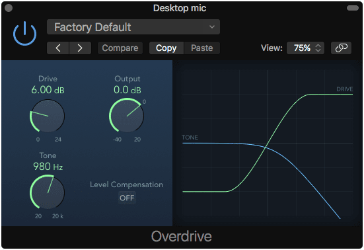The width and height of the screenshot is (364, 250).
Task: Click the Level Compensation label
Action: [x=127, y=185]
